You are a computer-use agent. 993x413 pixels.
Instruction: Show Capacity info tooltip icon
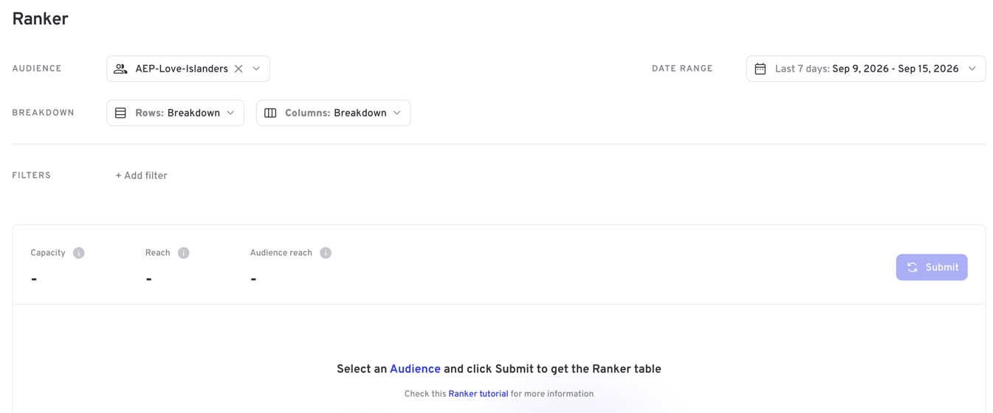(79, 253)
